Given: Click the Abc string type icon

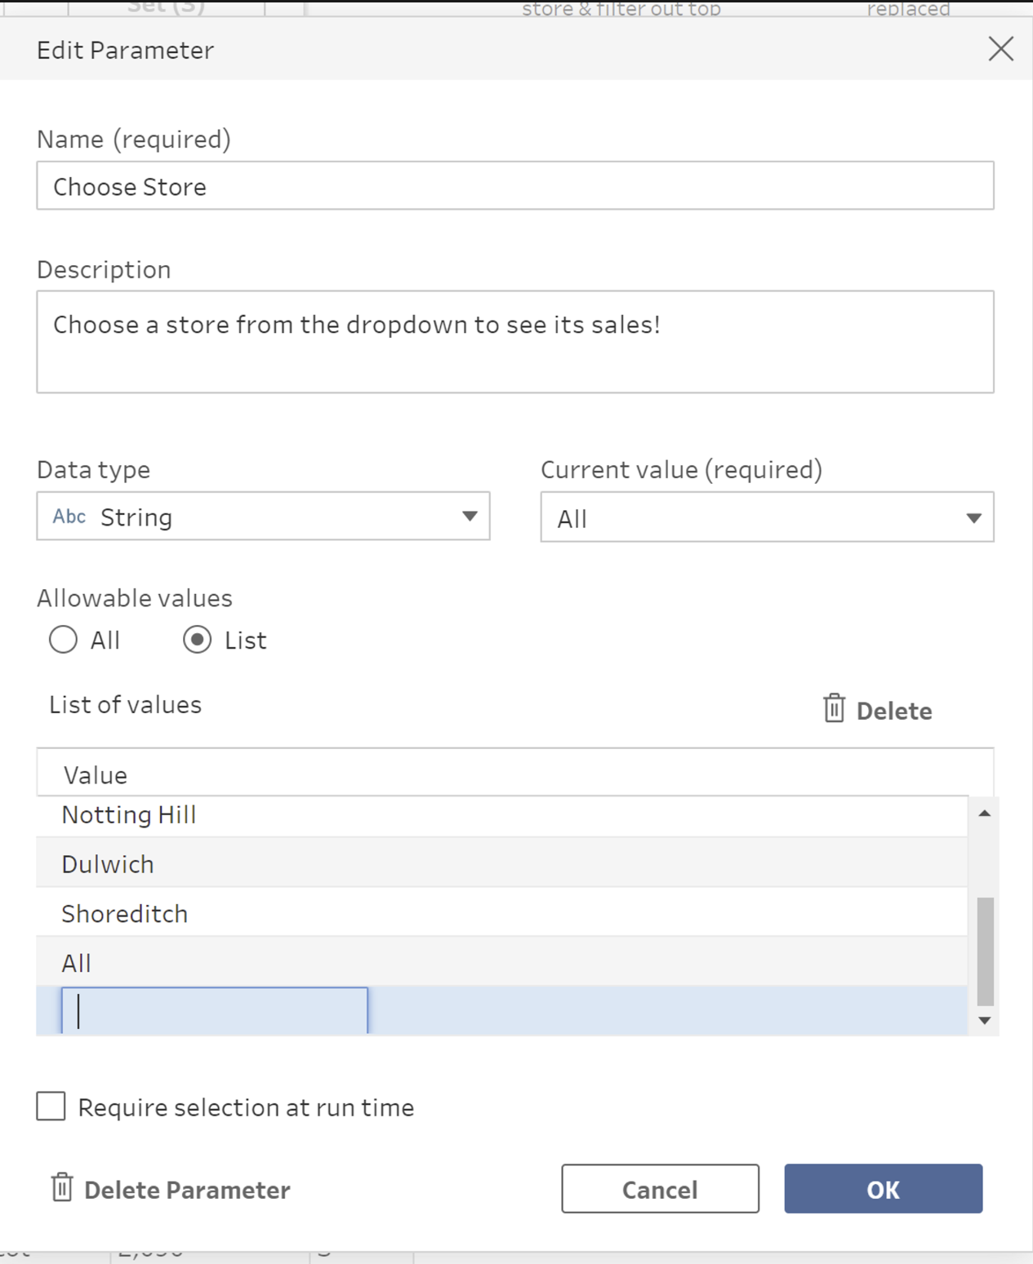Looking at the screenshot, I should click(69, 517).
